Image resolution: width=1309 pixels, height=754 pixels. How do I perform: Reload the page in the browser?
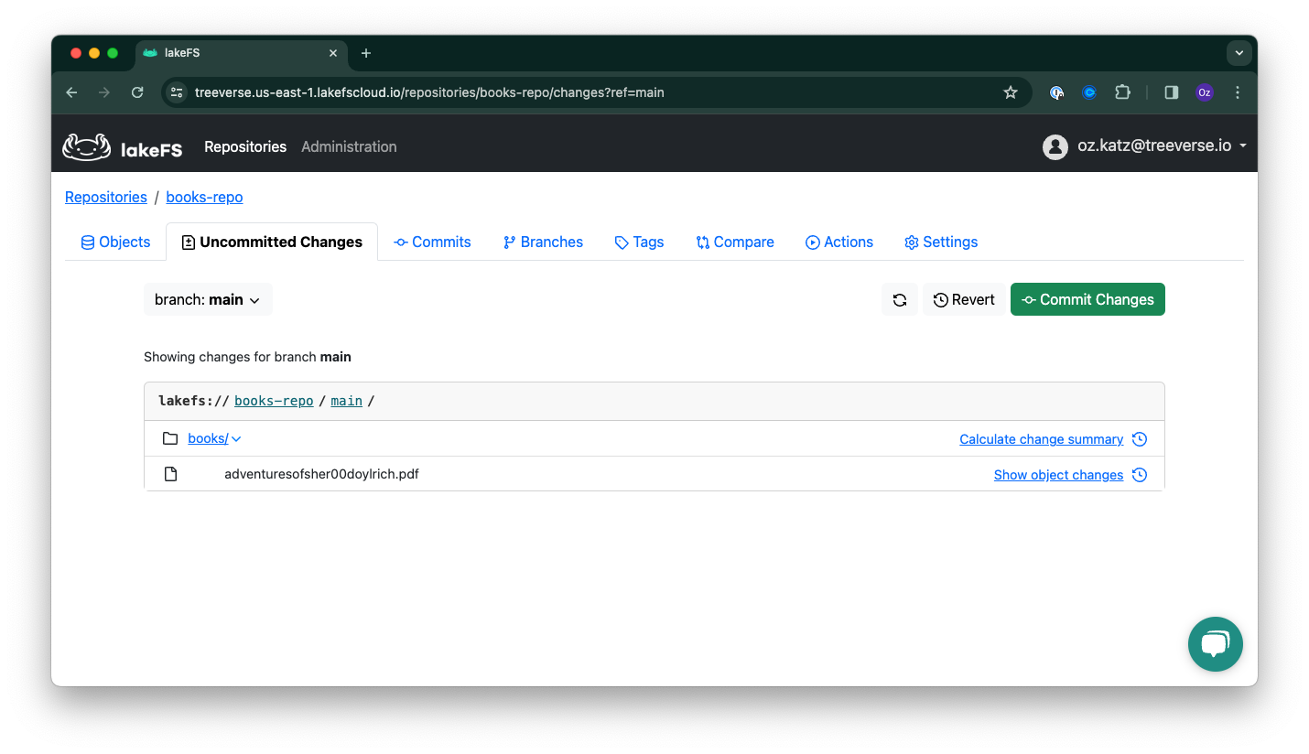(137, 92)
